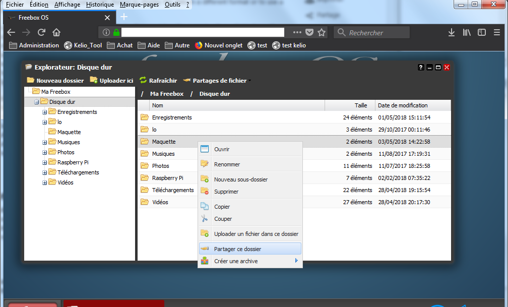This screenshot has width=508, height=307.
Task: Click the Firefox forward arrow
Action: (26, 32)
